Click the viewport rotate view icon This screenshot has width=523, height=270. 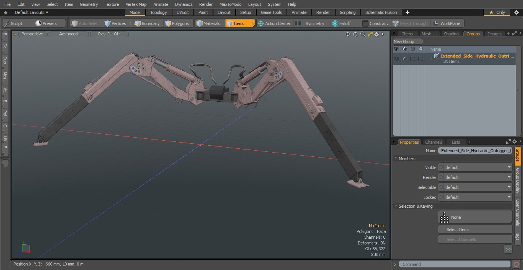[x=355, y=34]
